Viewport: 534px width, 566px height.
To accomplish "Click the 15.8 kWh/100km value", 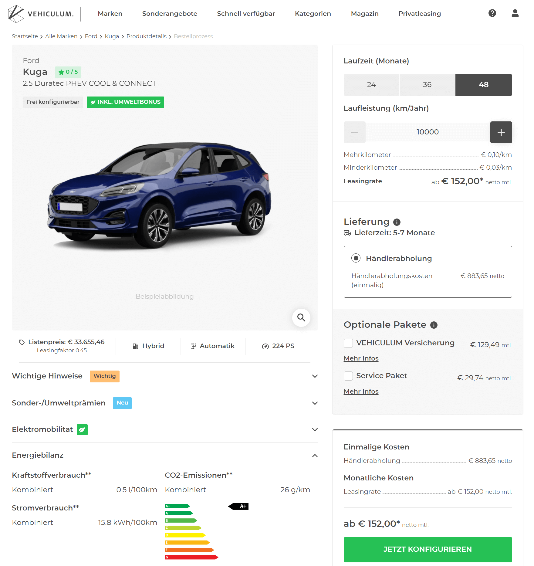I will coord(127,523).
